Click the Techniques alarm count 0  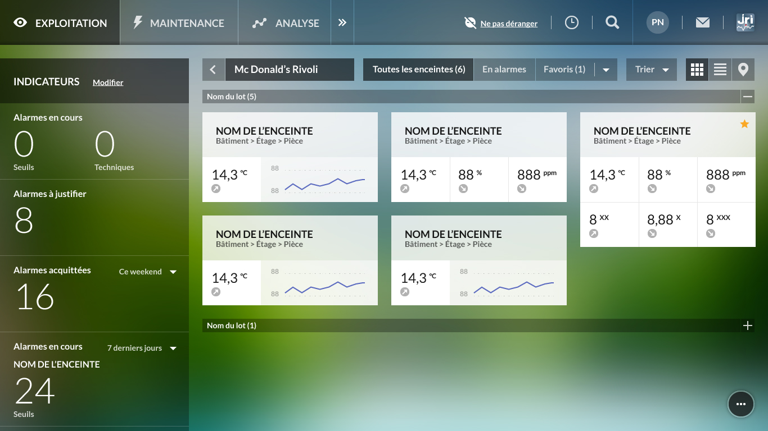[105, 144]
